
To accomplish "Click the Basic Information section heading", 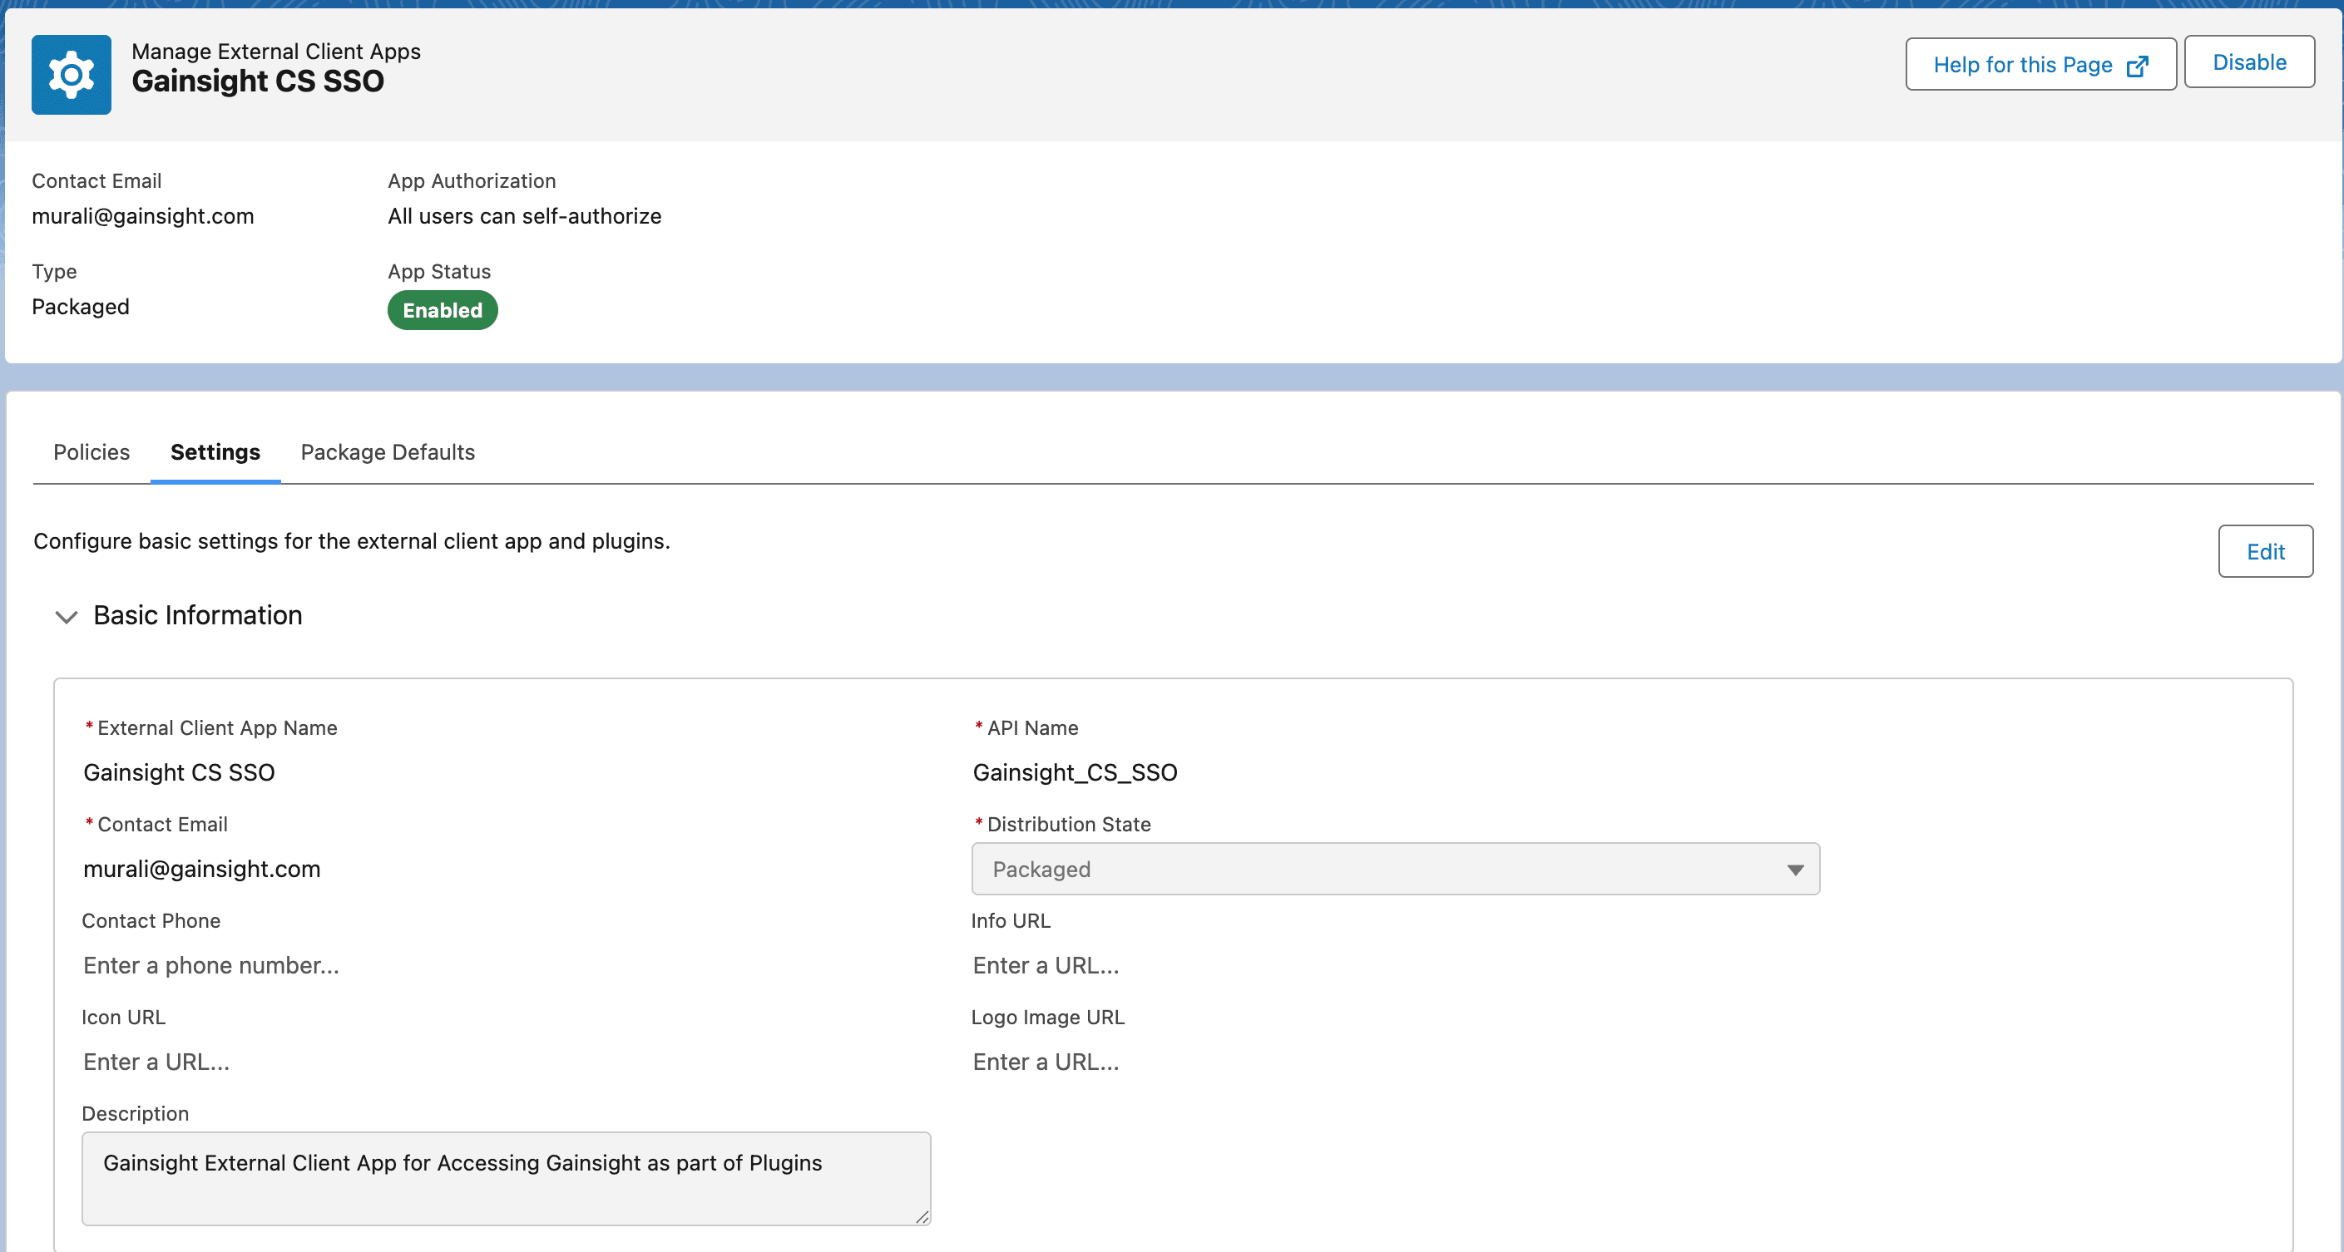I will (x=197, y=615).
